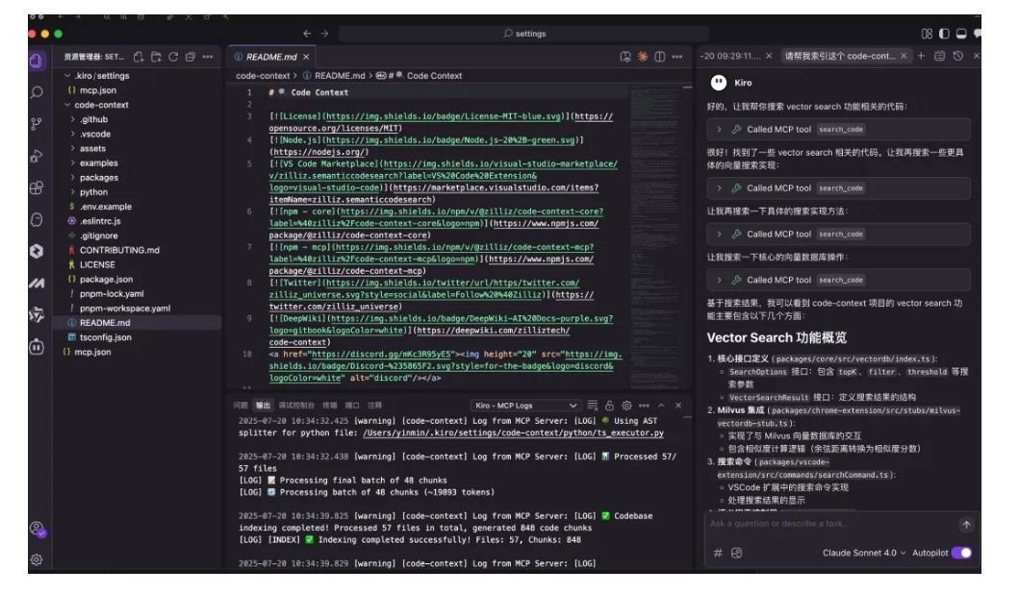
Task: Click code-context in the breadcrumb
Action: (x=263, y=76)
